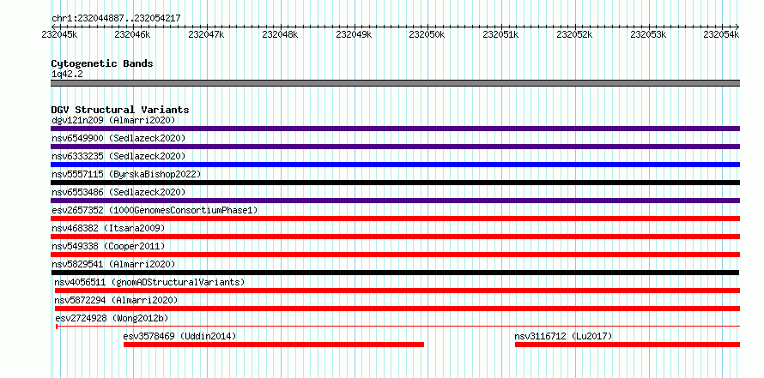Click the 232046k ruler tick label
The image size is (764, 378).
tap(132, 34)
